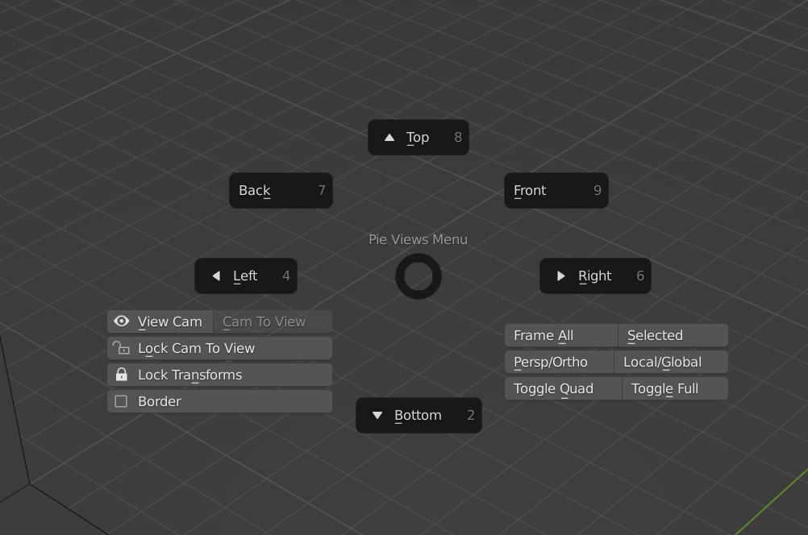Click the left arrow on the Left button
The width and height of the screenshot is (808, 535).
[215, 276]
